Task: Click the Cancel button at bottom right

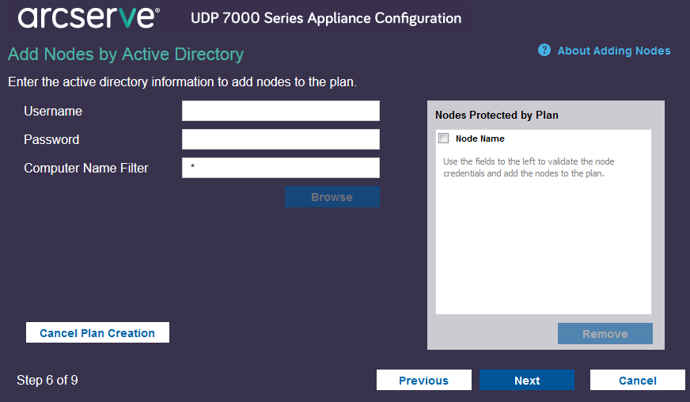Action: click(638, 381)
